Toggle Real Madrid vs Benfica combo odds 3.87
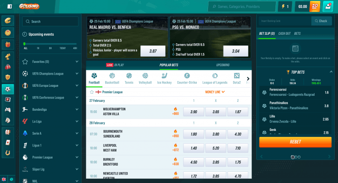 click(x=153, y=51)
